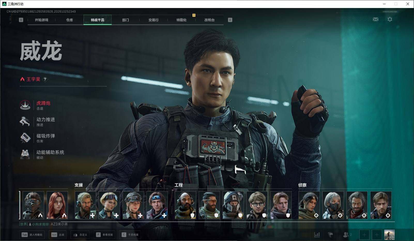Viewport: 414px width, 241px height.
Task: Open the settings gear icon
Action: coord(390,19)
